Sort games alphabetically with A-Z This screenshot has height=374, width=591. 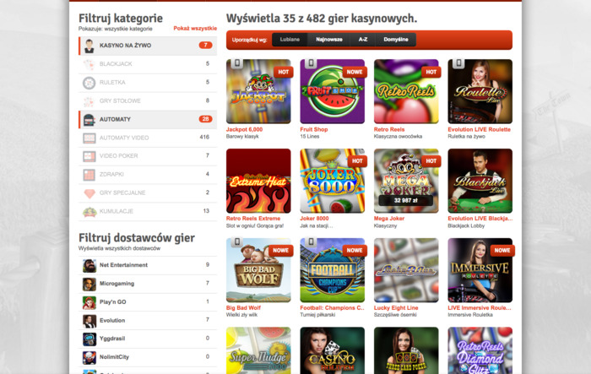362,40
